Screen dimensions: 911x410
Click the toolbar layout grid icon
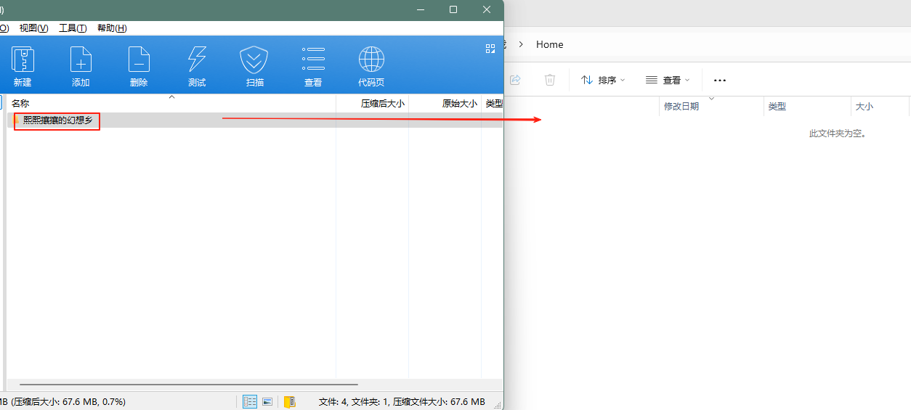coord(490,49)
